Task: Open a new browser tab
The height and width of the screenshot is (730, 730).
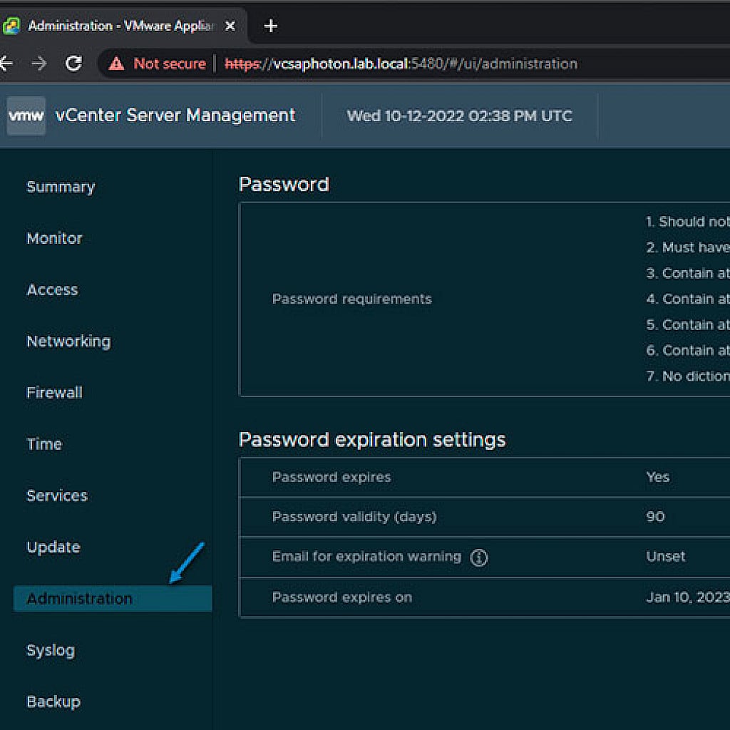Action: point(270,26)
